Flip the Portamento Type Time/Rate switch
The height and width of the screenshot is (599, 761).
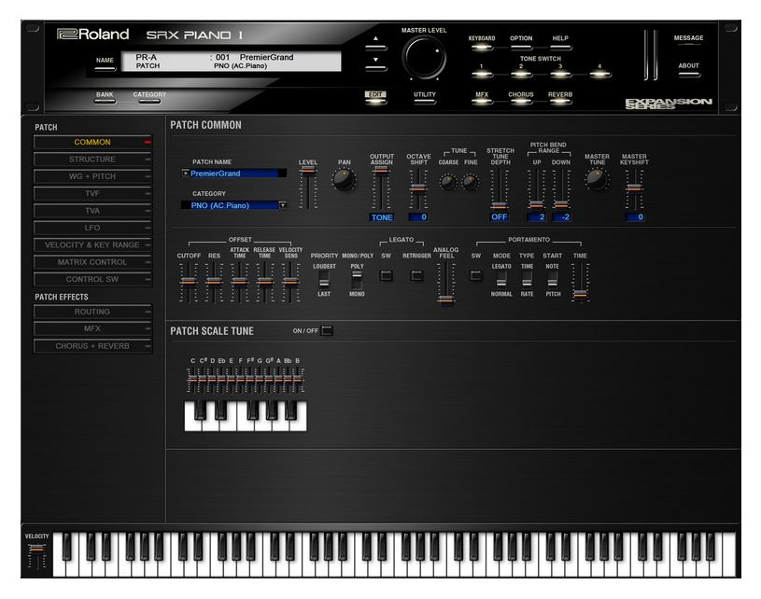(x=527, y=280)
